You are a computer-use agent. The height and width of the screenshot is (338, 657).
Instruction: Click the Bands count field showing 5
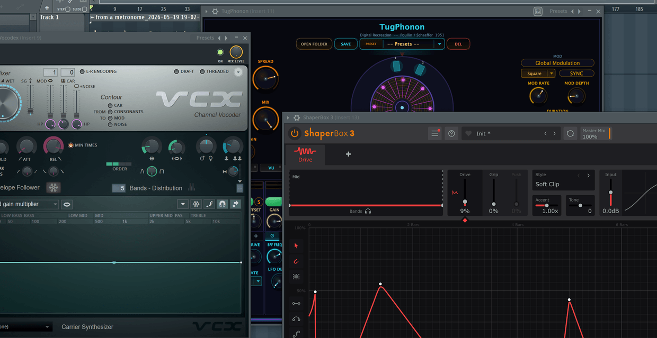tap(119, 188)
